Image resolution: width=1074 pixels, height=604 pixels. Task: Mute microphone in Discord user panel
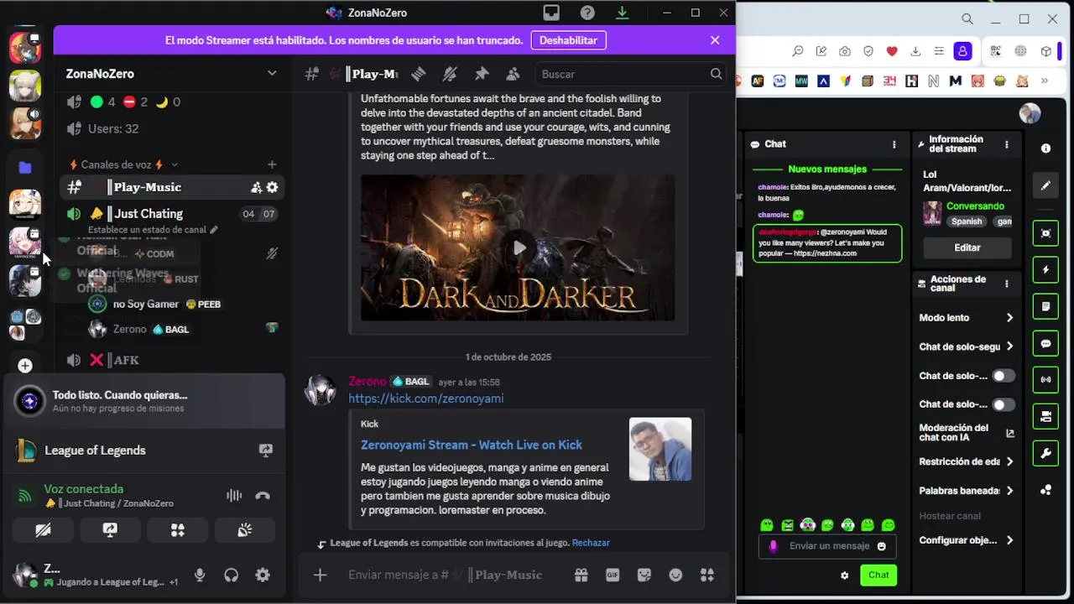point(200,575)
